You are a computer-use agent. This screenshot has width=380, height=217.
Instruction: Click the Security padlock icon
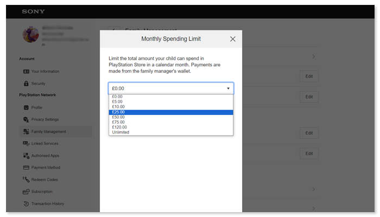pyautogui.click(x=26, y=84)
